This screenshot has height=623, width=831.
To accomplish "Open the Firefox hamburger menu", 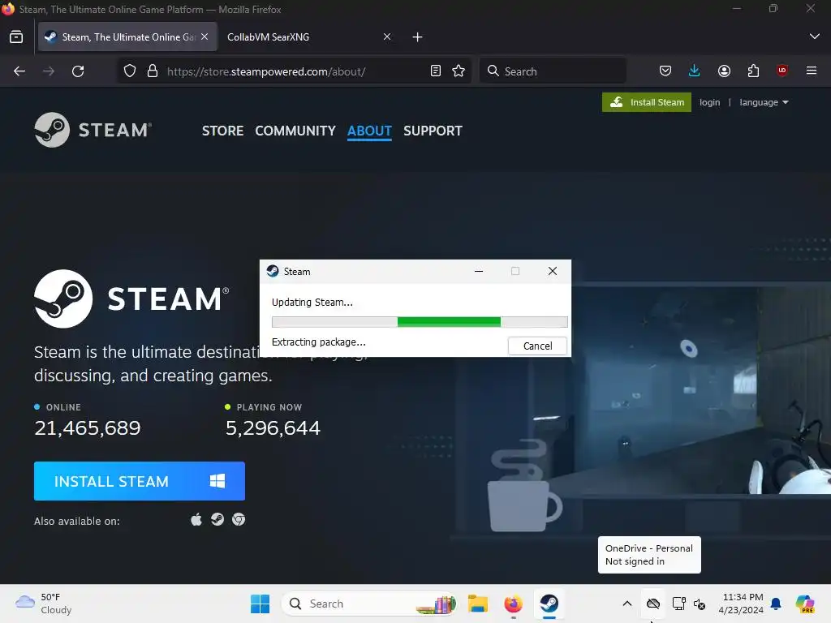I will tap(812, 71).
